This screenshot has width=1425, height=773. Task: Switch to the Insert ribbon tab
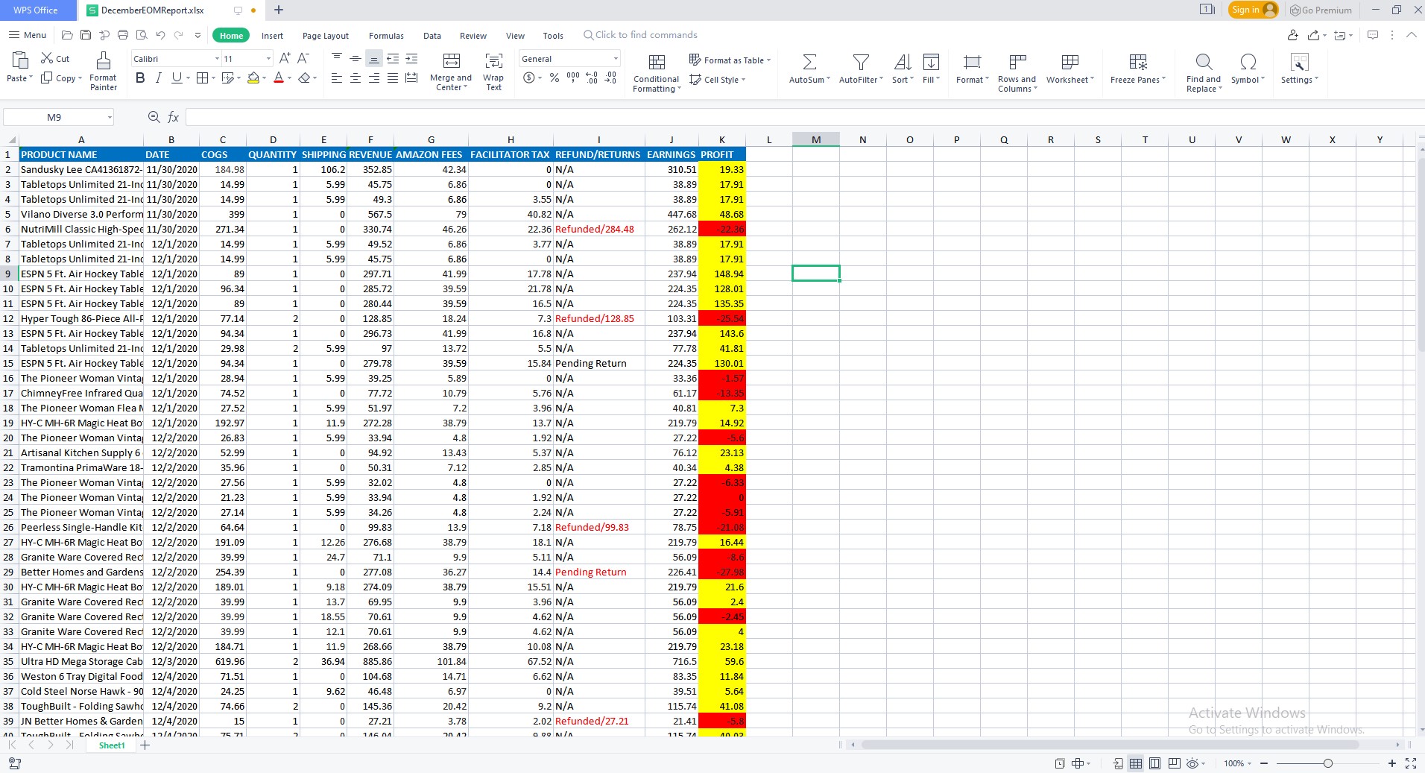pyautogui.click(x=272, y=36)
